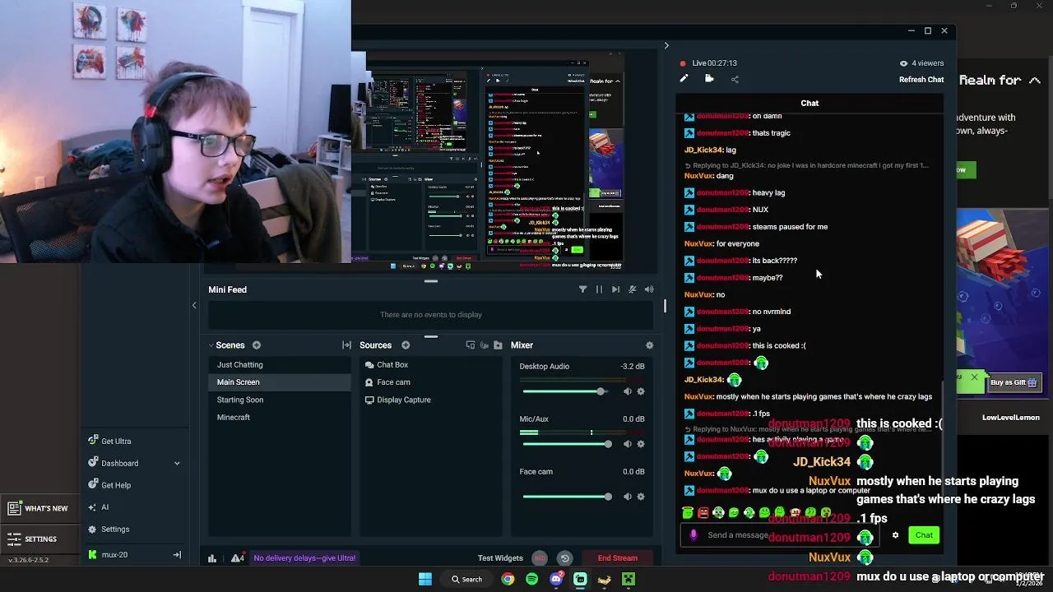This screenshot has height=592, width=1053.
Task: Skip the current alert in Mini Feed
Action: click(x=615, y=289)
